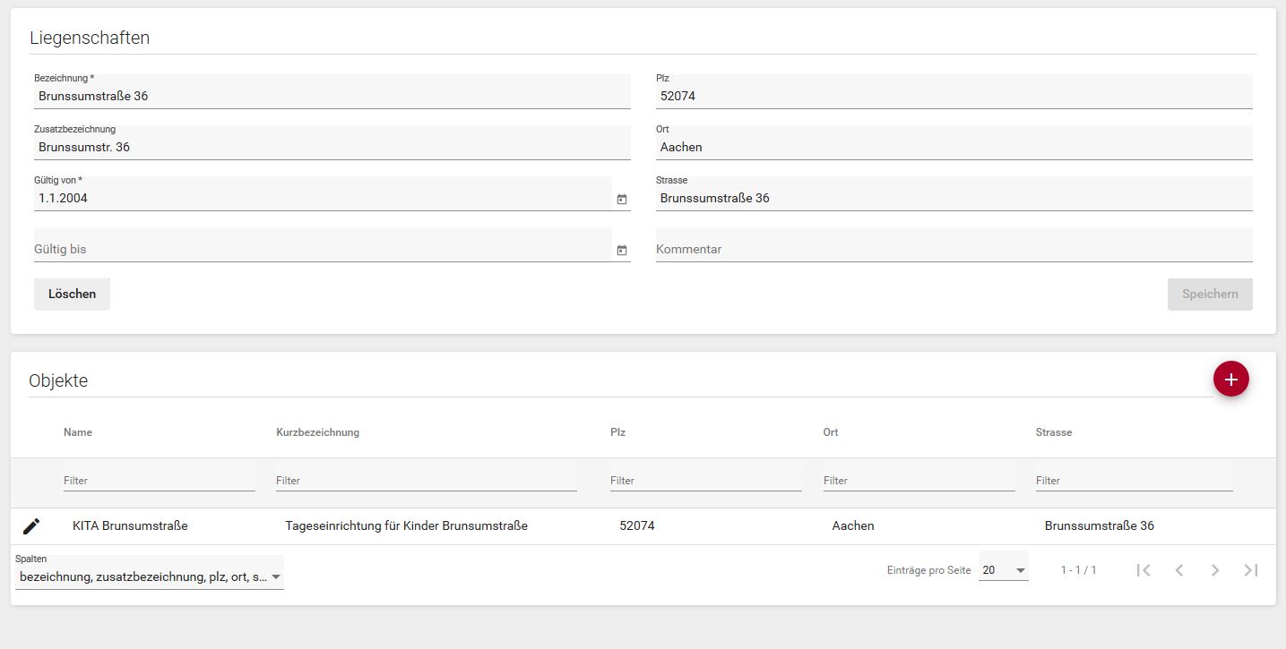
Task: Click the Kommentar input field
Action: (954, 249)
